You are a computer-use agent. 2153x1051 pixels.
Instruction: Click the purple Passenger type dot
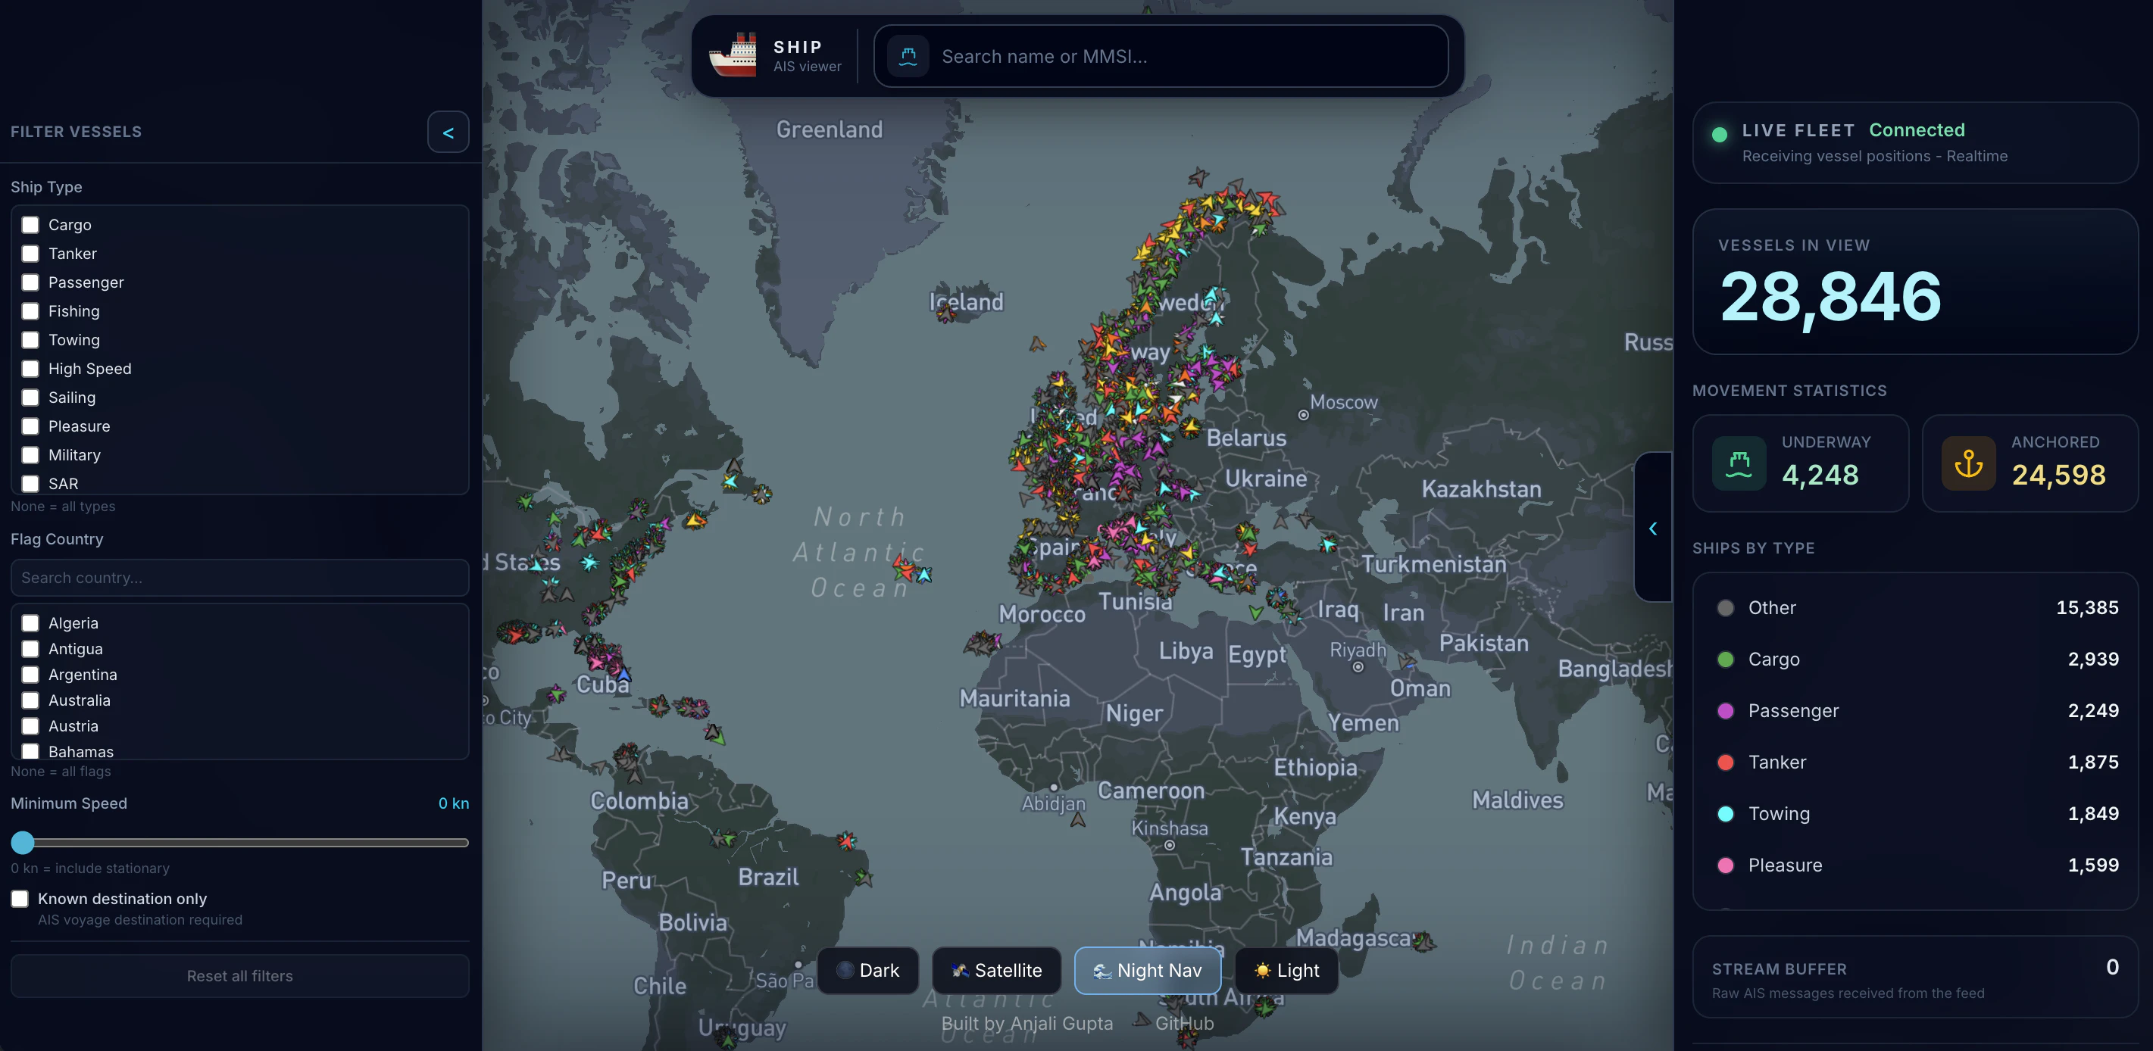click(x=1725, y=711)
